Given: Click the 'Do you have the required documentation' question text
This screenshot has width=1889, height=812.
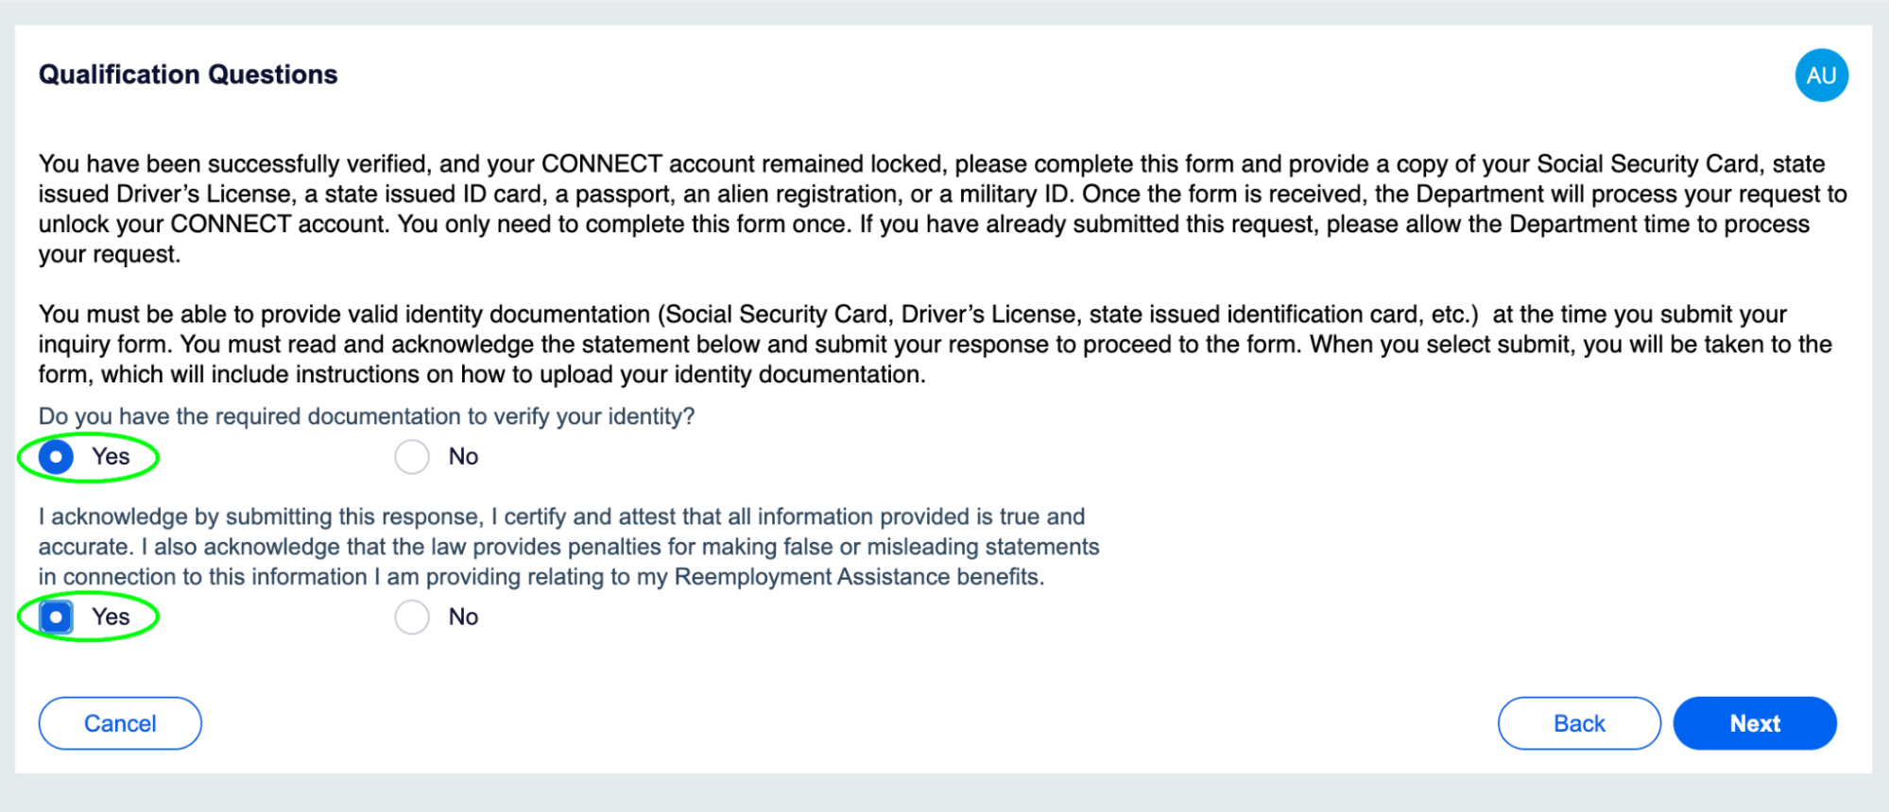Looking at the screenshot, I should pyautogui.click(x=367, y=416).
